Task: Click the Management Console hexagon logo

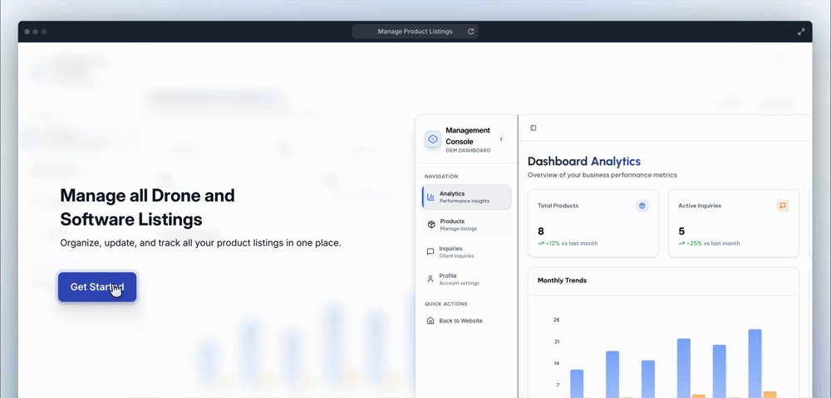Action: pyautogui.click(x=433, y=139)
